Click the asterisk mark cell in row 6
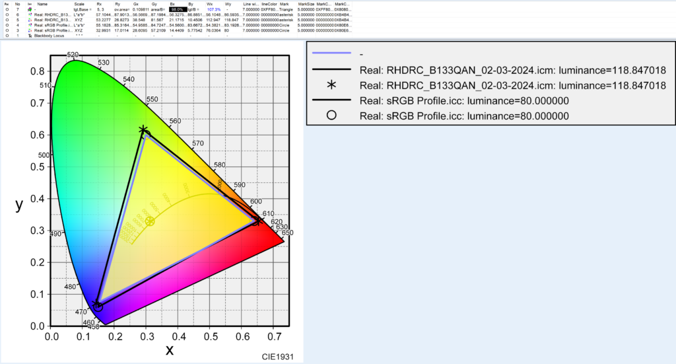 (287, 15)
